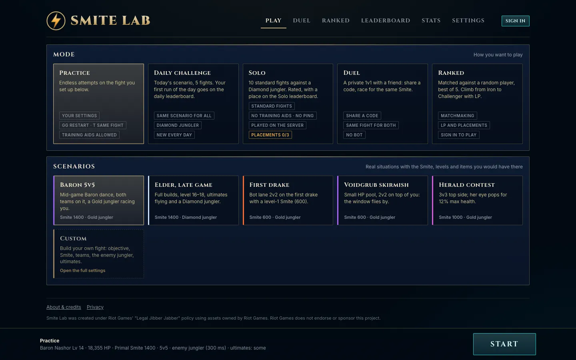Open the About & credits link
Viewport: 576px width, 360px height.
(x=64, y=307)
